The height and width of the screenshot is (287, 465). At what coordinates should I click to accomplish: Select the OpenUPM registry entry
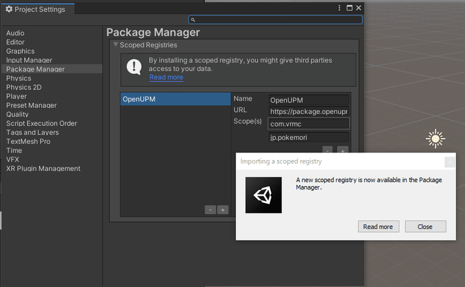click(x=176, y=99)
